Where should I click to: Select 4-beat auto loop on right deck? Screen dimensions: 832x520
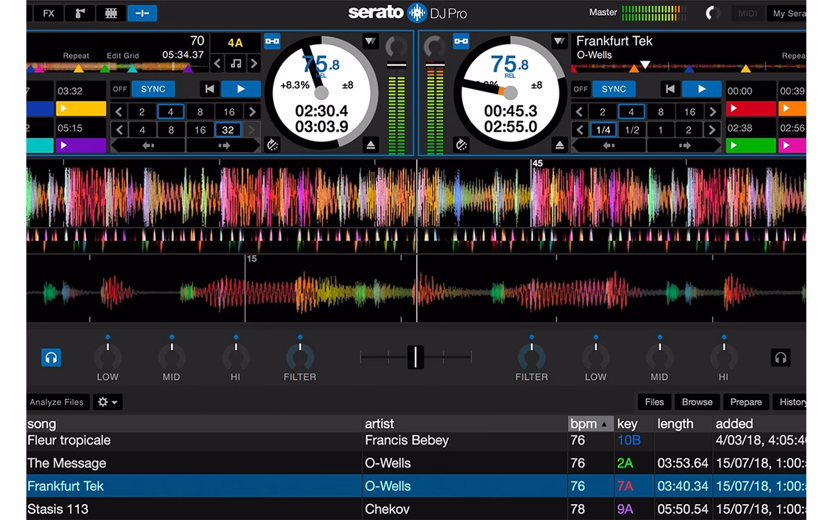click(x=631, y=112)
